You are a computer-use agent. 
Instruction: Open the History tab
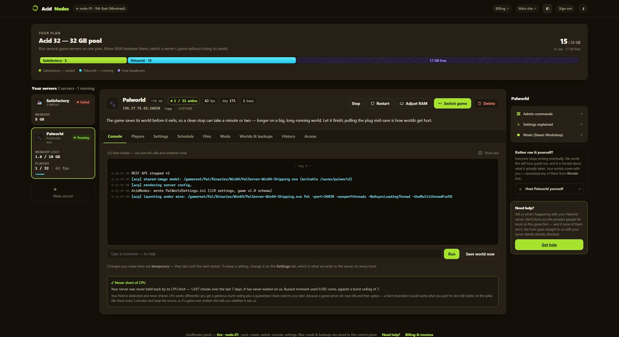[288, 136]
